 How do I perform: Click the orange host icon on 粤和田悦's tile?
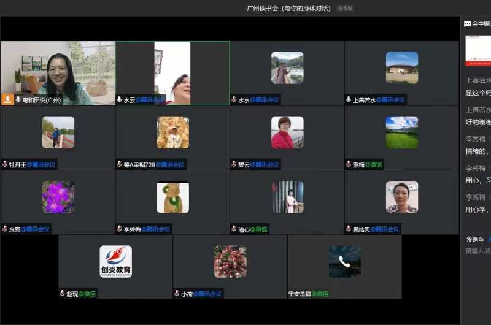tap(8, 99)
